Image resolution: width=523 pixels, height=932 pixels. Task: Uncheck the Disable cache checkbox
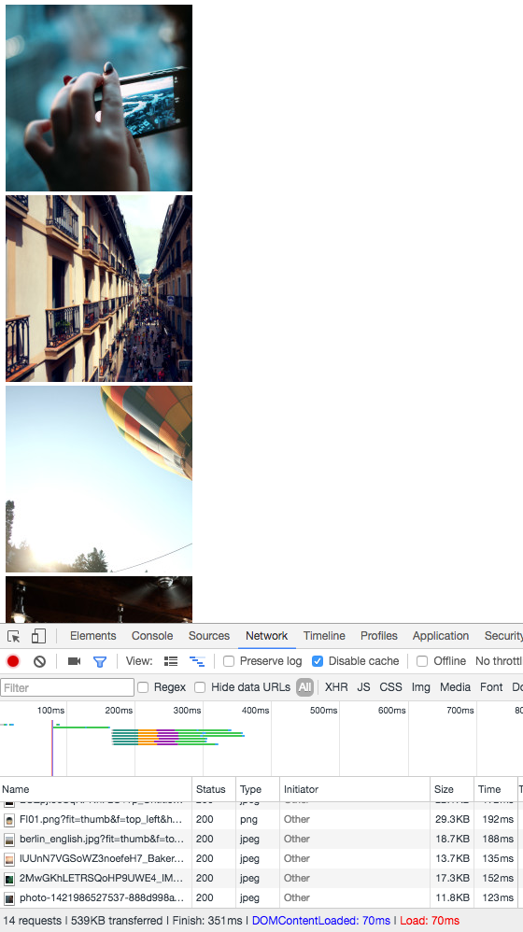[x=318, y=661]
